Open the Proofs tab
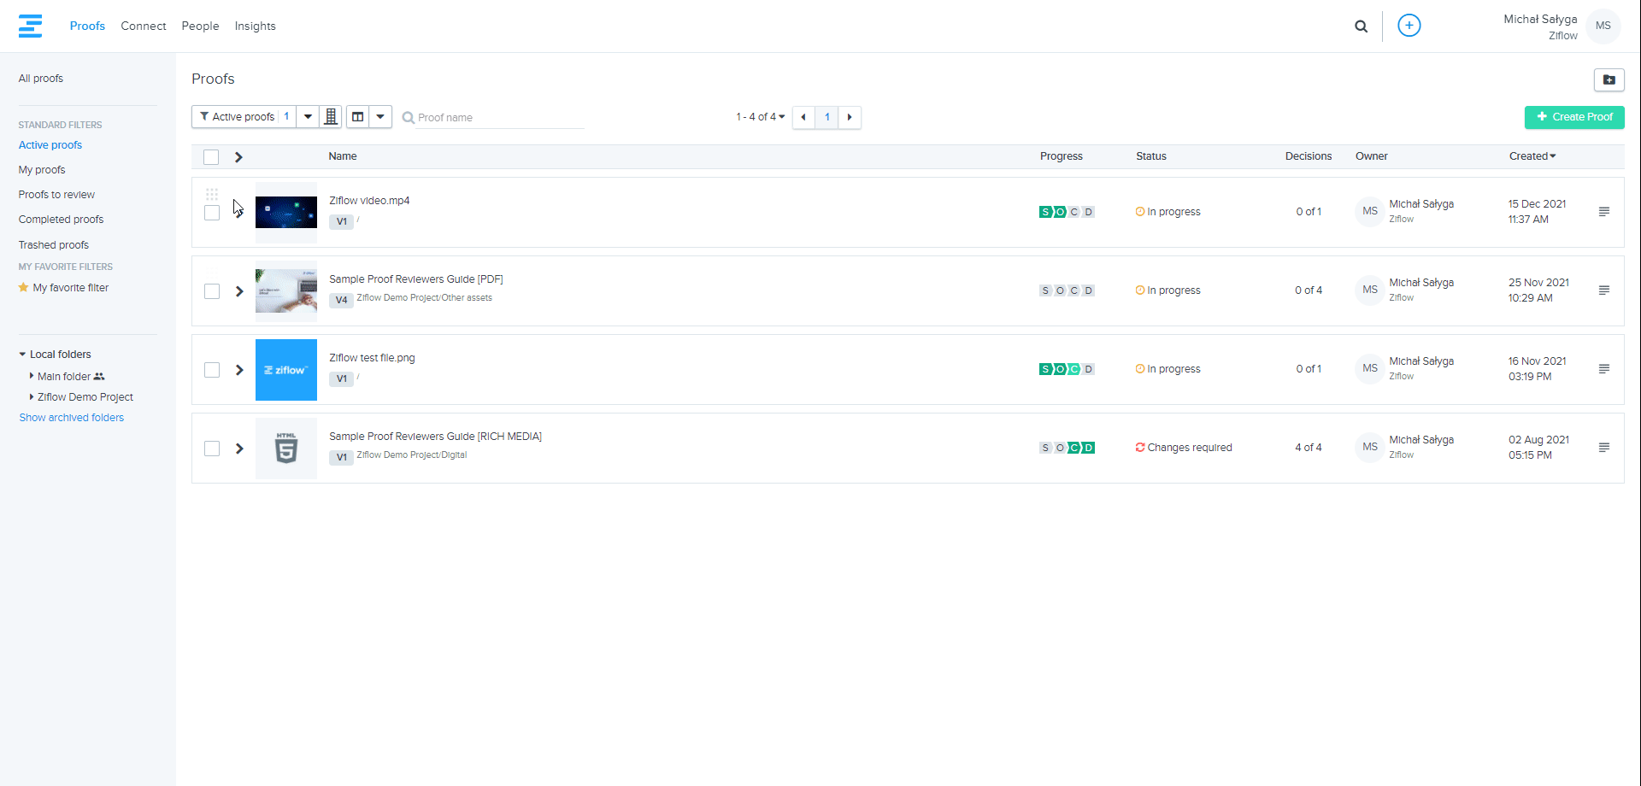The width and height of the screenshot is (1641, 786). pos(87,26)
